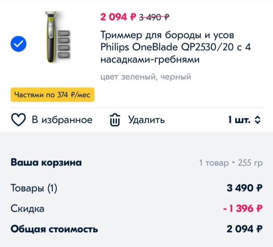The width and height of the screenshot is (273, 247).
Task: Open the Philips OneBlade QP2530/20 product title
Action: click(x=175, y=47)
